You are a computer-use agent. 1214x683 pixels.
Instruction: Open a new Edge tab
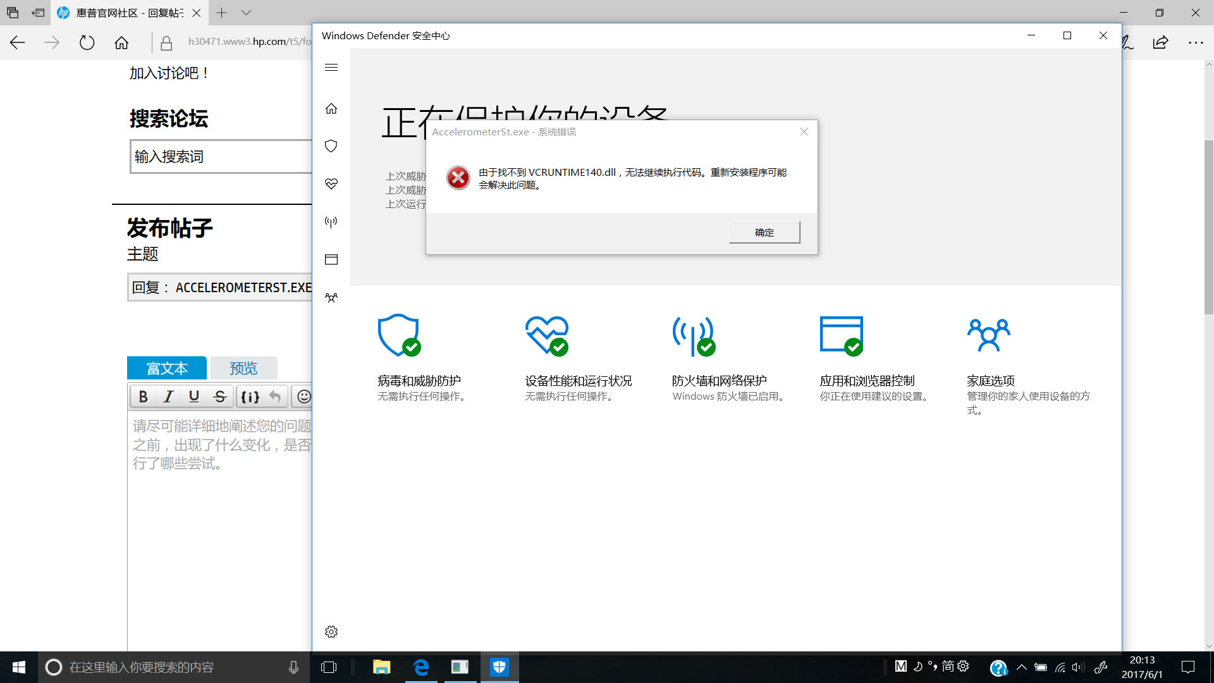click(x=221, y=13)
